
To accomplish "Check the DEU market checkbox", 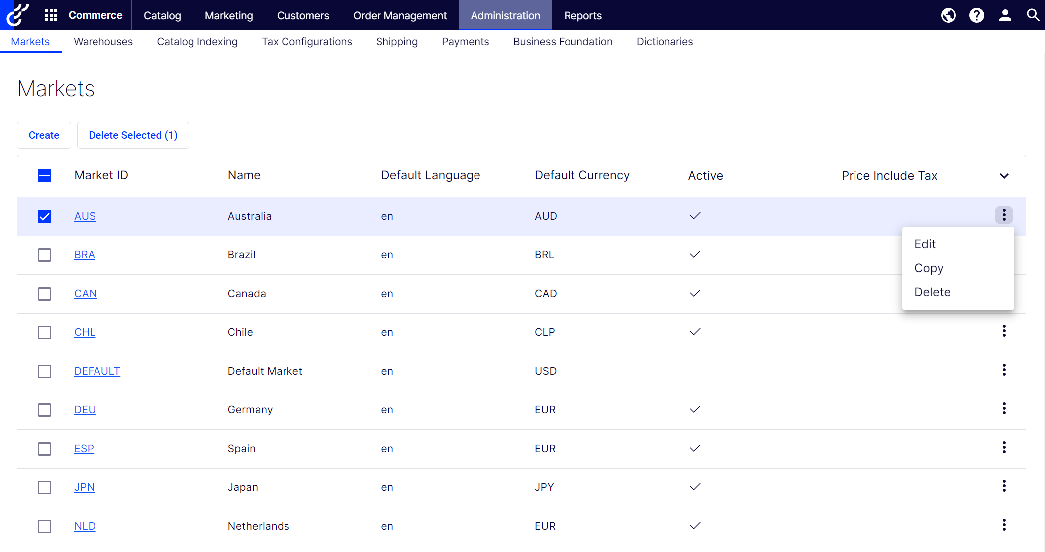I will pyautogui.click(x=44, y=410).
